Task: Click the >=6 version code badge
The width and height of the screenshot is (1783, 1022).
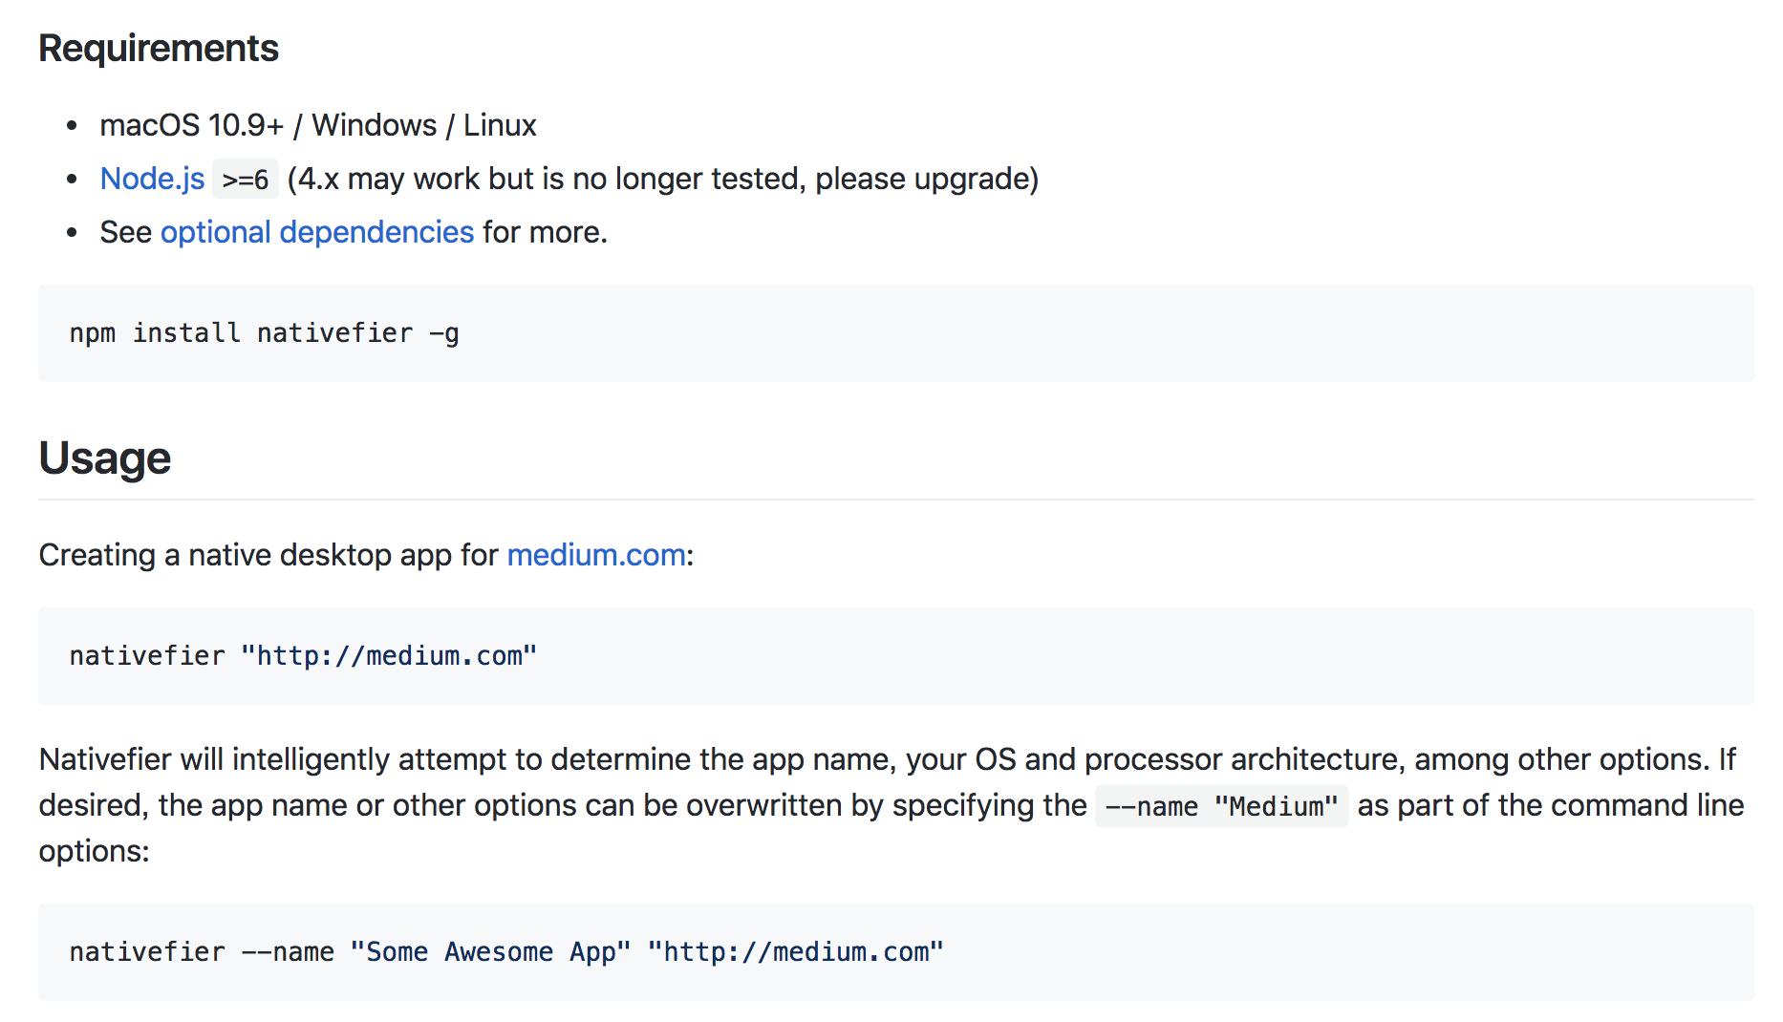Action: pyautogui.click(x=246, y=179)
